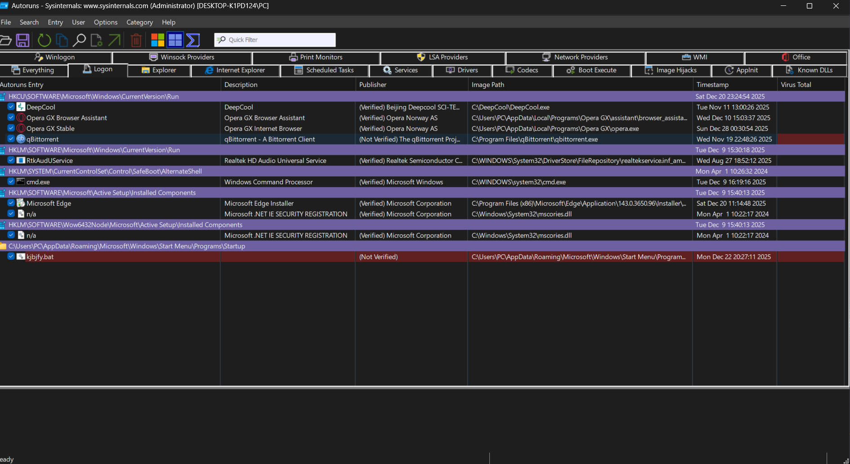Switch to the Image Hijacks tab

(671, 70)
